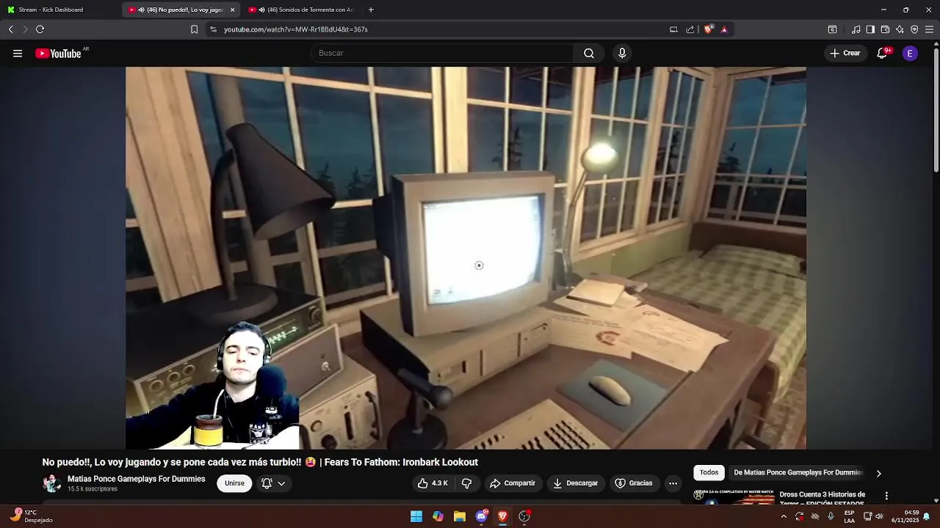This screenshot has height=528, width=940.
Task: Click the Dross video thumbnail
Action: click(734, 496)
